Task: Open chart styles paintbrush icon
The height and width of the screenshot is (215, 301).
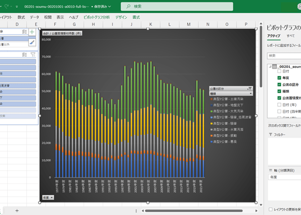Action: click(x=32, y=42)
